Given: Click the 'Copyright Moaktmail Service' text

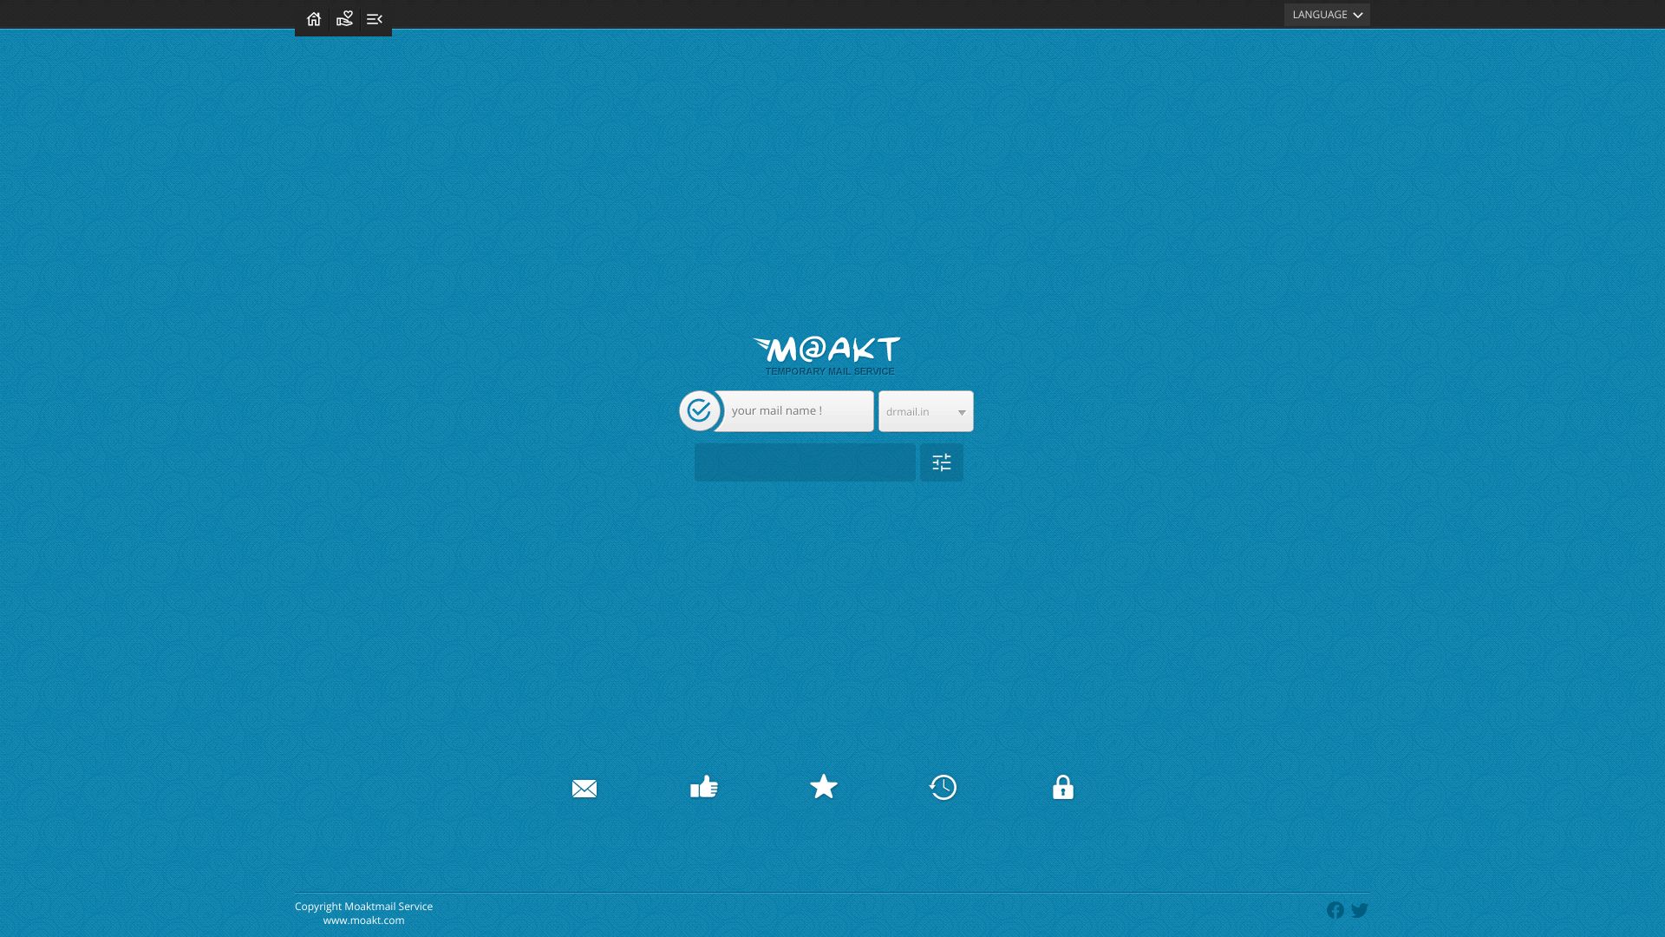Looking at the screenshot, I should tap(363, 907).
